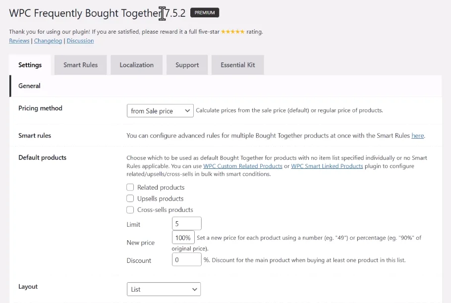451x303 pixels.
Task: Go to the Support tab
Action: pos(187,65)
